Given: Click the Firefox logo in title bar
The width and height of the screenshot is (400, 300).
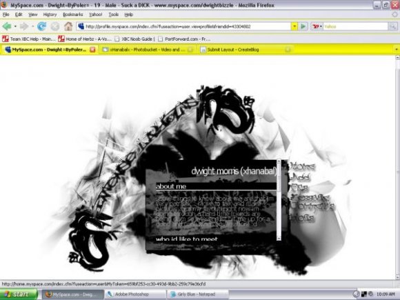Looking at the screenshot, I should point(4,5).
